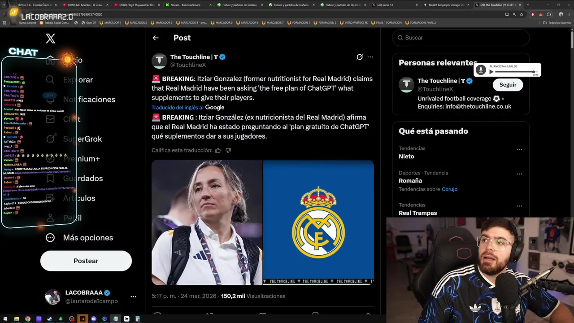
Task: Open a new browser tab
Action: (528, 5)
